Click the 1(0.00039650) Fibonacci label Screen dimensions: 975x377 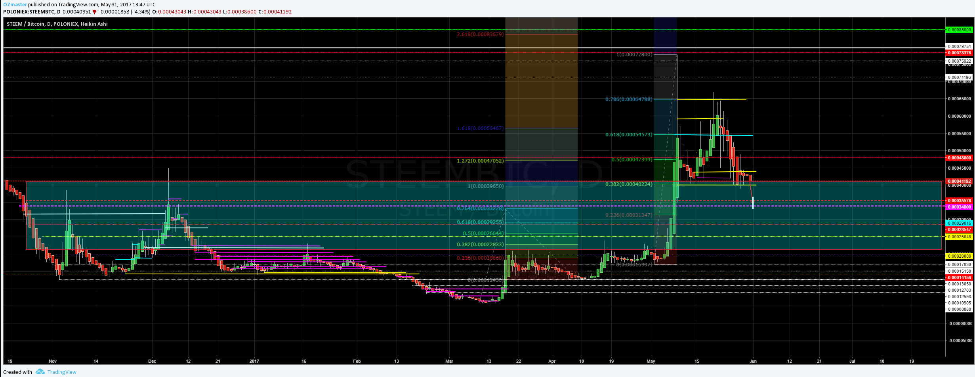pyautogui.click(x=486, y=186)
